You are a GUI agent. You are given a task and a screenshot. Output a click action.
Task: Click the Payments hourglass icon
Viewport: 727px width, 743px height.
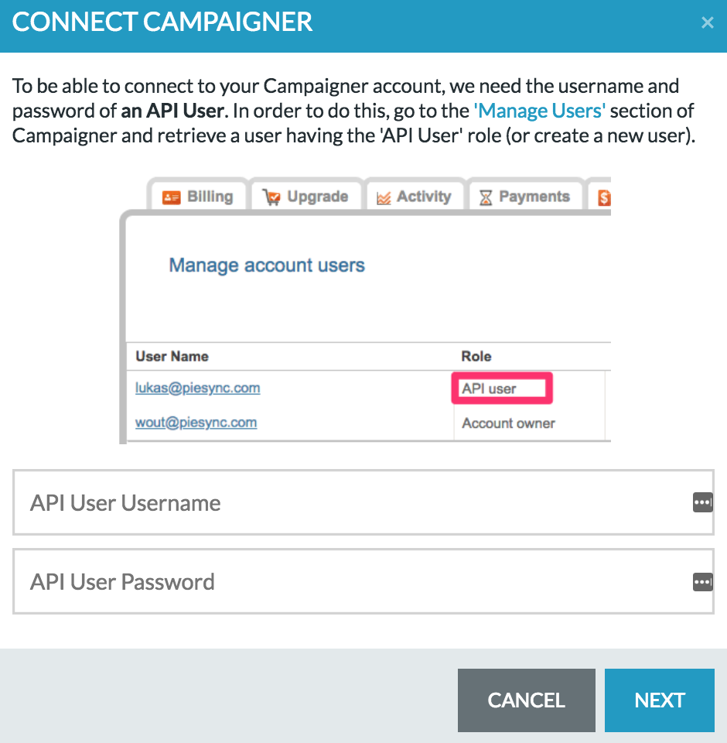pos(486,197)
